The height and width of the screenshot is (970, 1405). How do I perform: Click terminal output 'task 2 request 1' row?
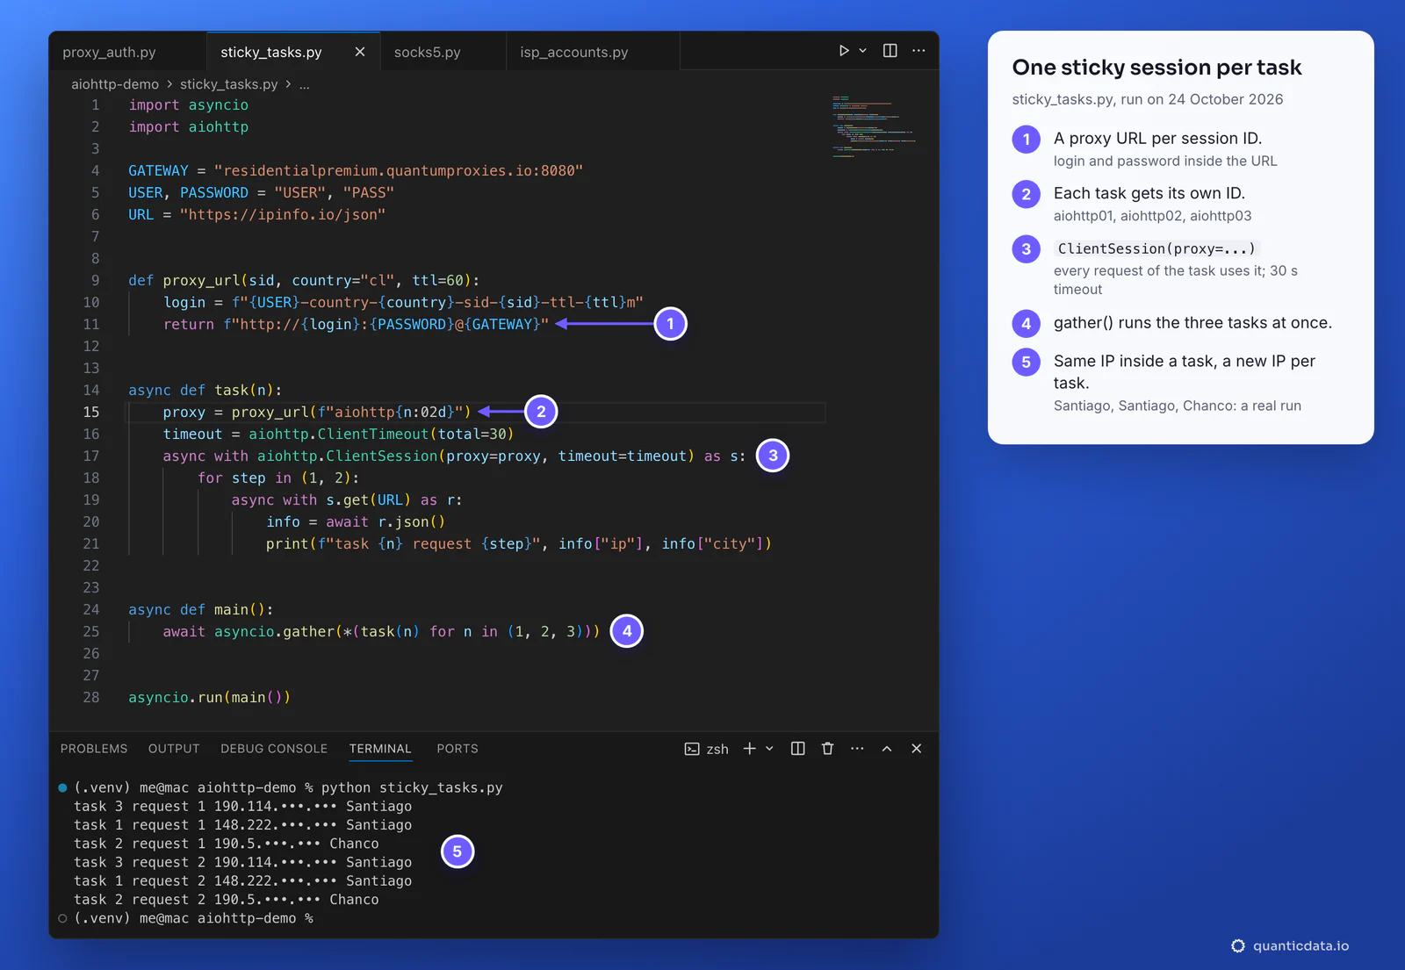[x=227, y=844]
